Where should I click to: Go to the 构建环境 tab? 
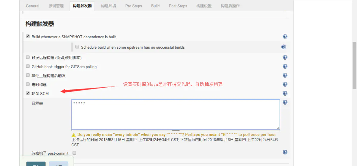click(109, 6)
